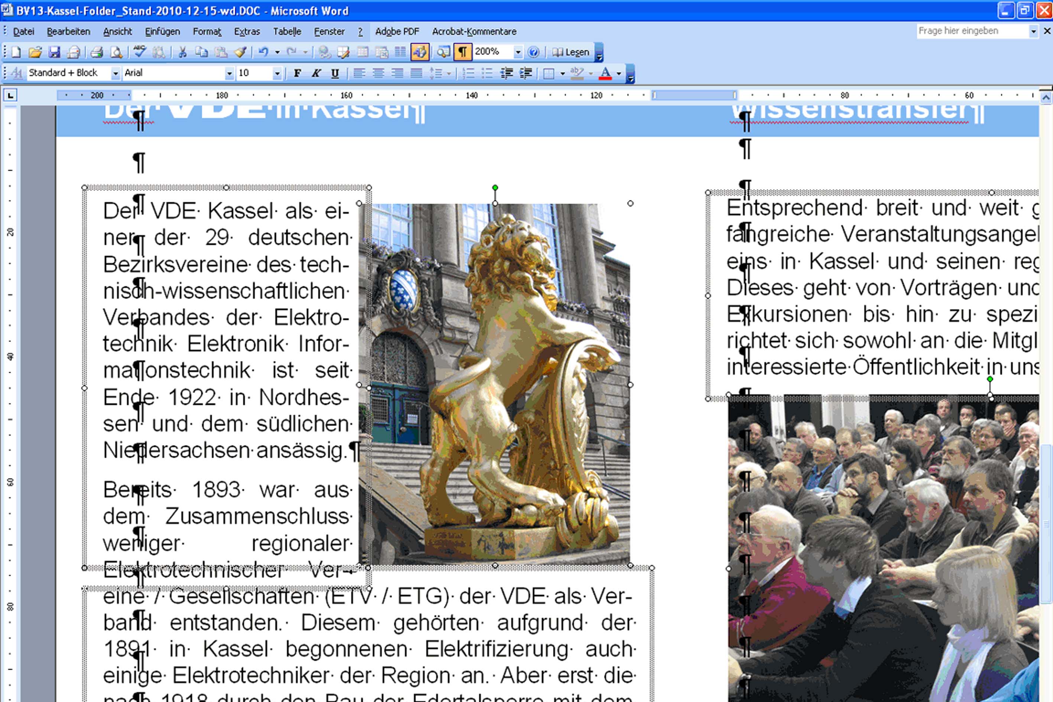Toggle underline formatting (U)
Image resolution: width=1053 pixels, height=702 pixels.
(x=335, y=73)
